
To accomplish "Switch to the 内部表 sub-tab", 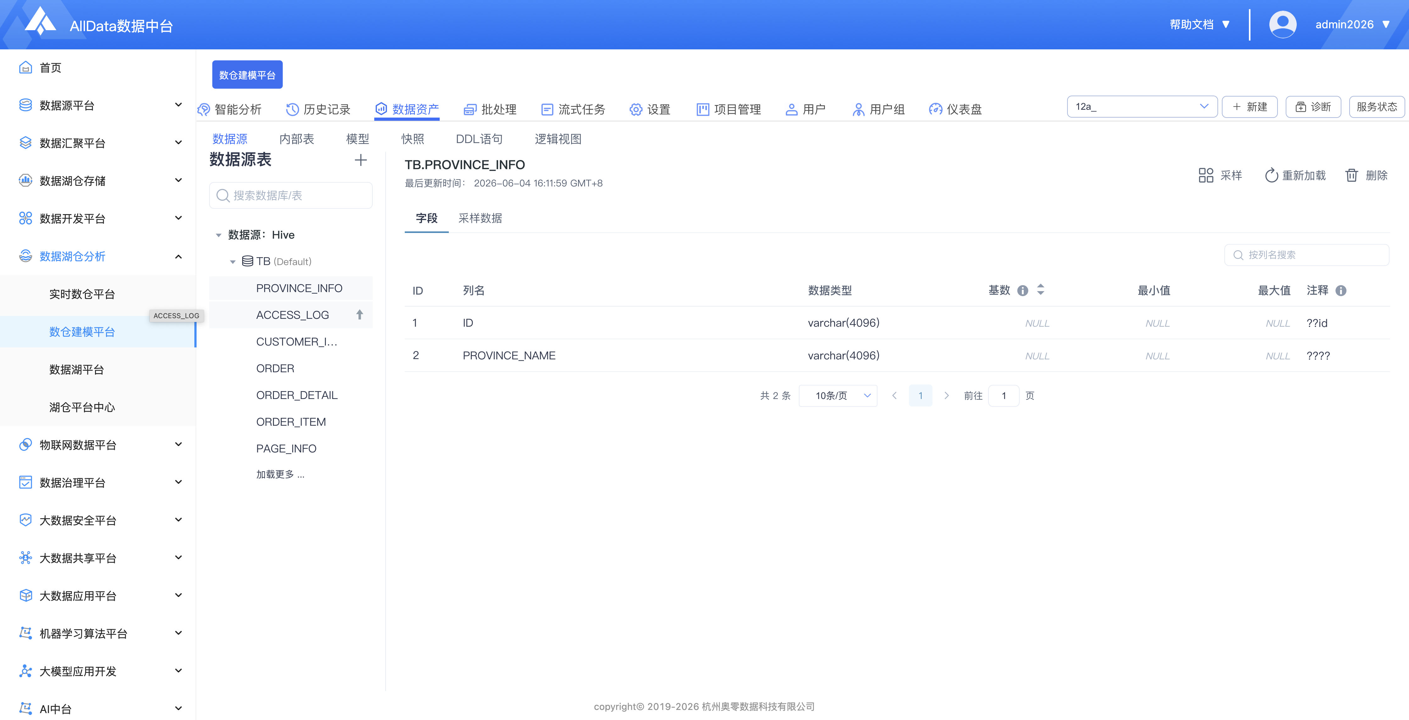I will click(297, 139).
